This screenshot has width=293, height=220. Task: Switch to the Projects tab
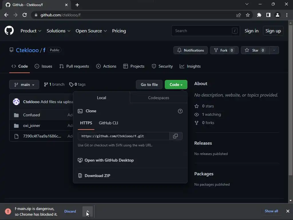[x=134, y=66]
